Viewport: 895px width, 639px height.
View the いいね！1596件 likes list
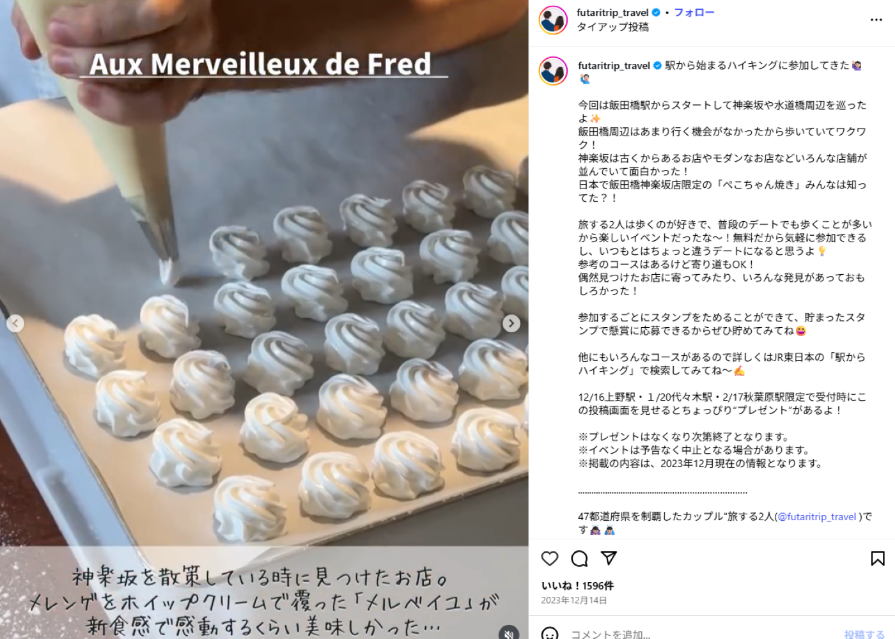[578, 585]
